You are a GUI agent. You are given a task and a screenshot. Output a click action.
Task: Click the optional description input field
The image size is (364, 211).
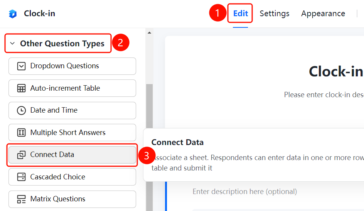(245, 191)
